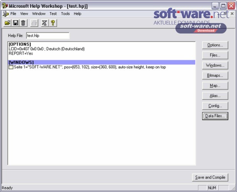Screen dimensions: 237x192
Task: Close the Microsoft Help Workshop window
Action: [x=231, y=6]
